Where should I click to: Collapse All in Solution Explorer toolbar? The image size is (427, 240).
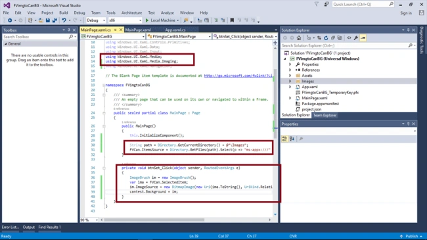pyautogui.click(x=333, y=38)
